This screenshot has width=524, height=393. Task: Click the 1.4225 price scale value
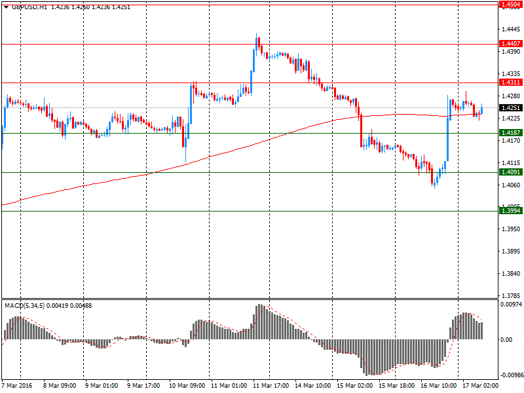512,119
